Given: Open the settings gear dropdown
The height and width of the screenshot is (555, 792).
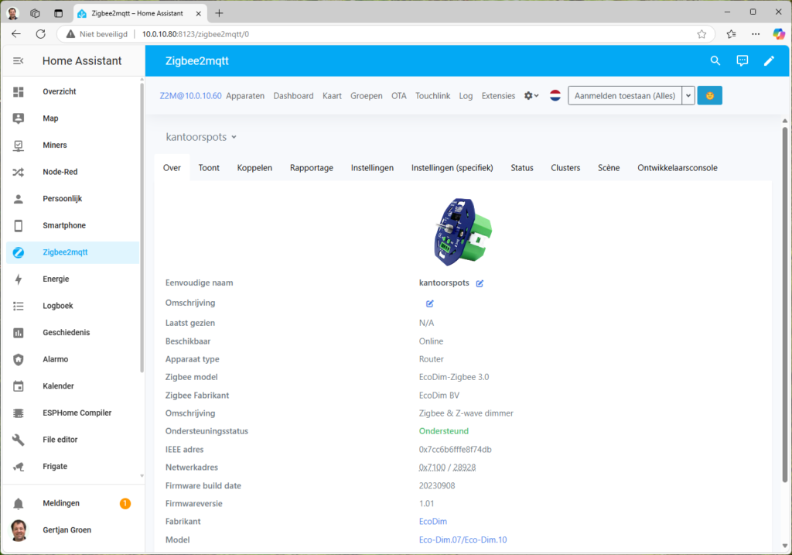Looking at the screenshot, I should tap(531, 96).
